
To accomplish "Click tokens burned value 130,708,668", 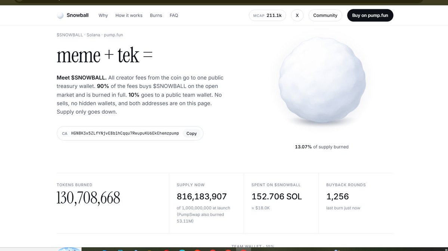I will [88, 198].
